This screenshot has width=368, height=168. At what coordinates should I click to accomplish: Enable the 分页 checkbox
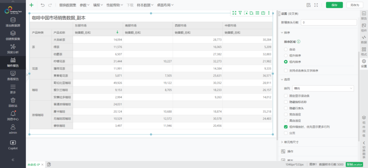click(286, 133)
